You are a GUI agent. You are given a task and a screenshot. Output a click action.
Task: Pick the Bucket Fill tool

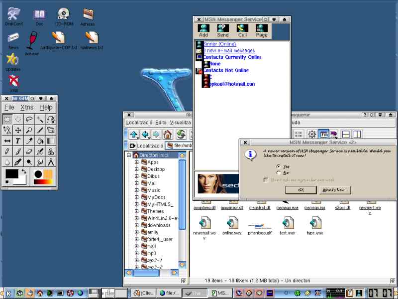pyautogui.click(x=40, y=141)
